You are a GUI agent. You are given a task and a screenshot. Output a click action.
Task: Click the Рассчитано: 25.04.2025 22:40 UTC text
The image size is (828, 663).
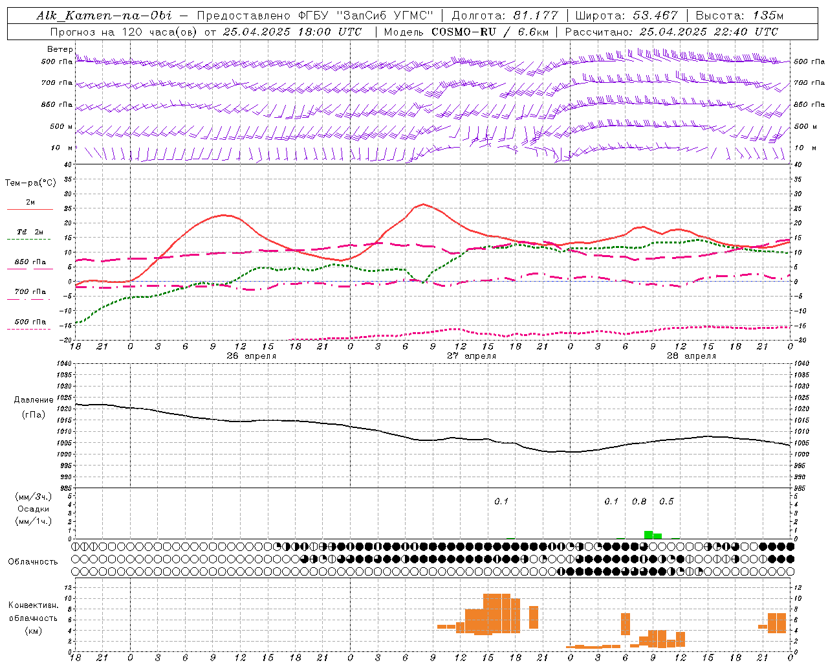[671, 32]
